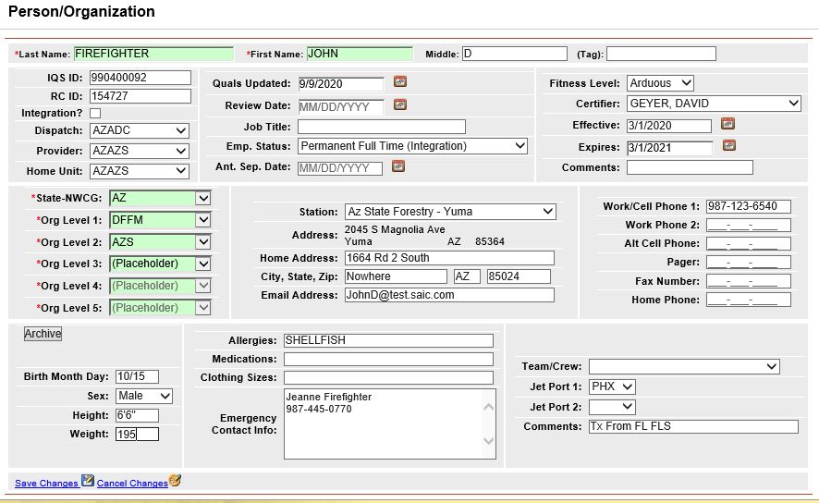Expand the Team/Crew dropdown

[684, 366]
